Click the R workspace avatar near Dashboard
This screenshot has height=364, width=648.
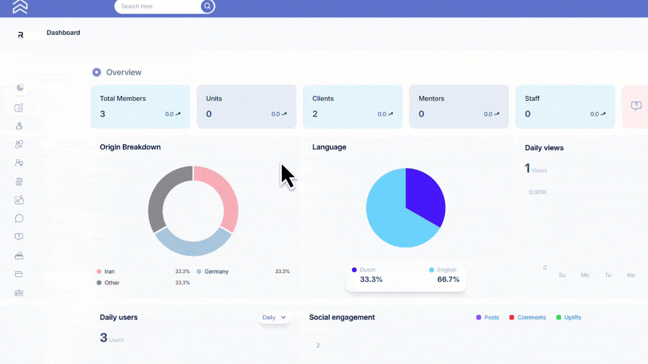tap(21, 34)
